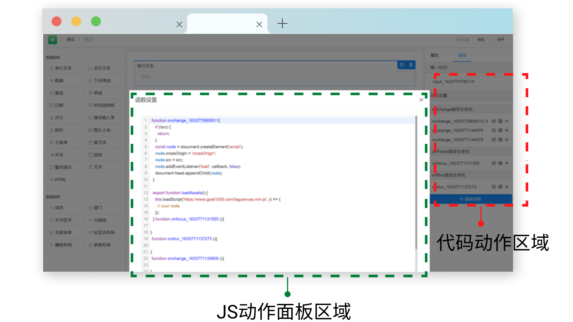The width and height of the screenshot is (573, 322).
Task: Switch to the 高级 tab
Action: [x=462, y=55]
